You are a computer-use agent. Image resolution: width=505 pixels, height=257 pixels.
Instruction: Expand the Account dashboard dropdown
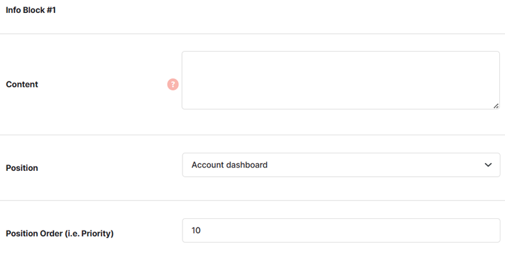point(341,165)
